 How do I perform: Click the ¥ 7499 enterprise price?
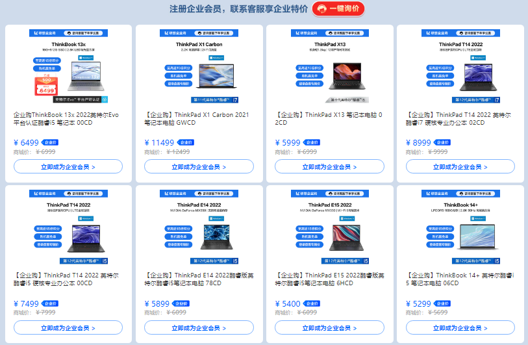[x=26, y=303]
